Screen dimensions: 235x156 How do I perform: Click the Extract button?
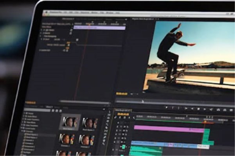pyautogui.click(x=225, y=110)
